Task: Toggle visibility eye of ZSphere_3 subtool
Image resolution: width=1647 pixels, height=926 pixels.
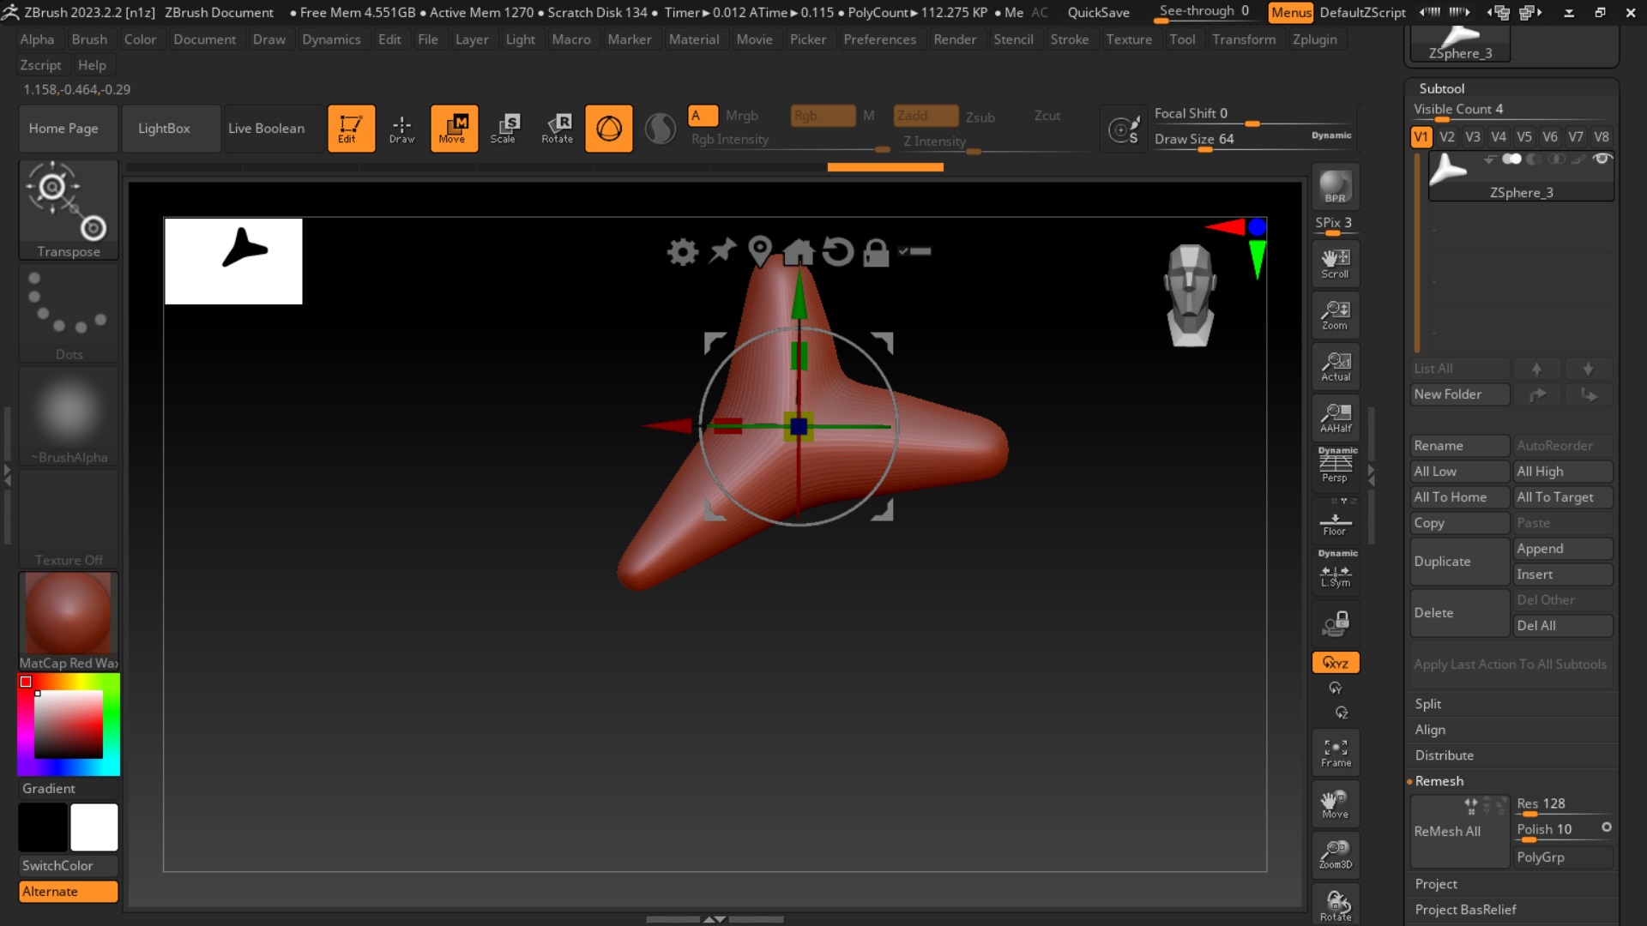Action: (x=1601, y=159)
